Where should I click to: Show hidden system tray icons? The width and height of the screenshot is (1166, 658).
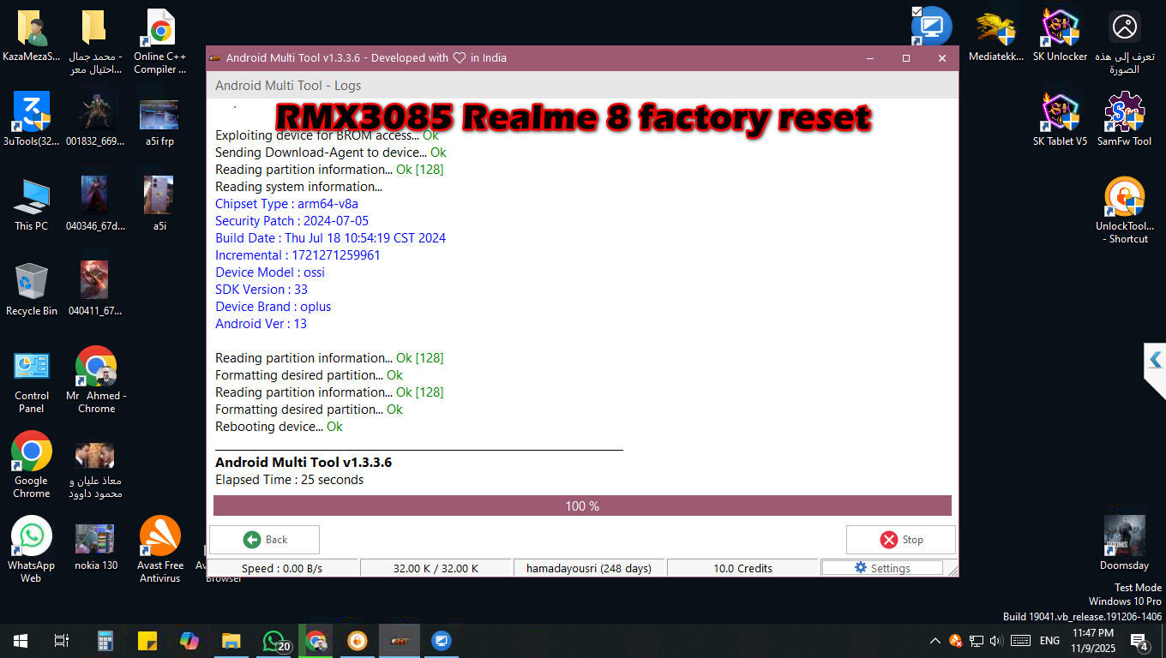935,641
